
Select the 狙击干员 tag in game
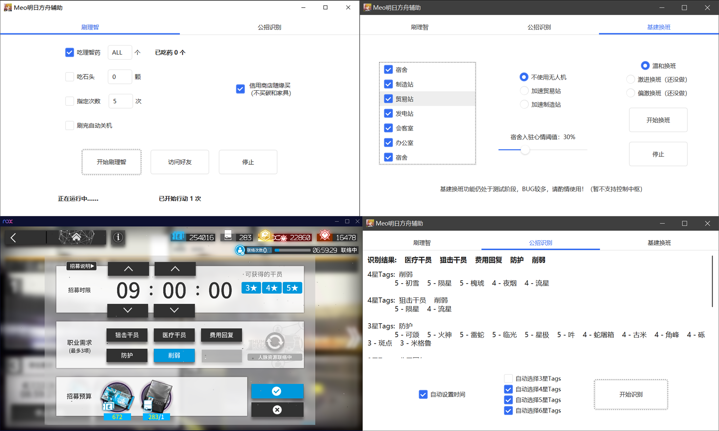point(127,335)
